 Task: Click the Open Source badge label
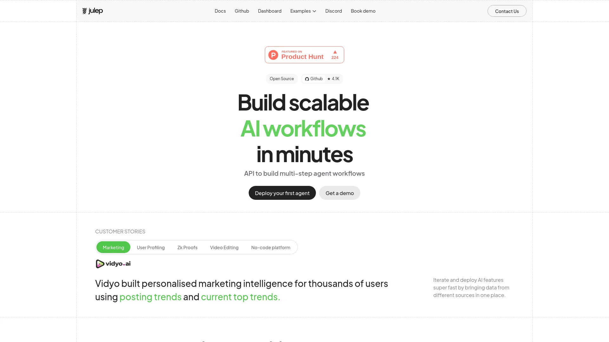(281, 79)
